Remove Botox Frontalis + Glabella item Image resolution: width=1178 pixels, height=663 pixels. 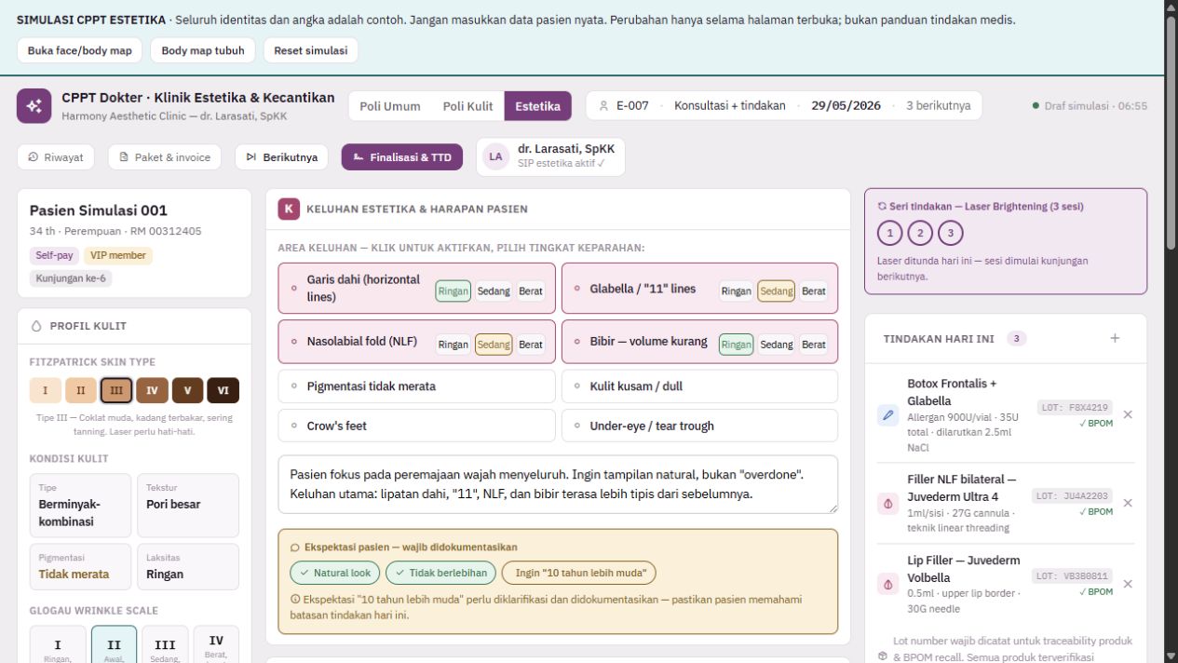click(1128, 414)
